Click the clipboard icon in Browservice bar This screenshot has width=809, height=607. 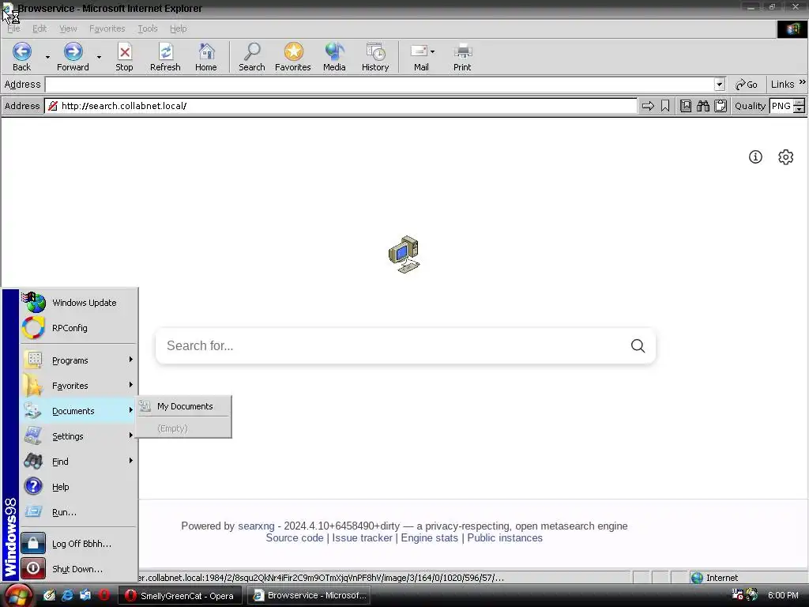click(721, 106)
